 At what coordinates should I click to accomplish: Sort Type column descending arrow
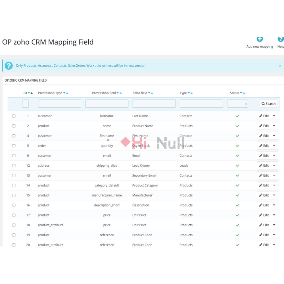click(x=189, y=93)
